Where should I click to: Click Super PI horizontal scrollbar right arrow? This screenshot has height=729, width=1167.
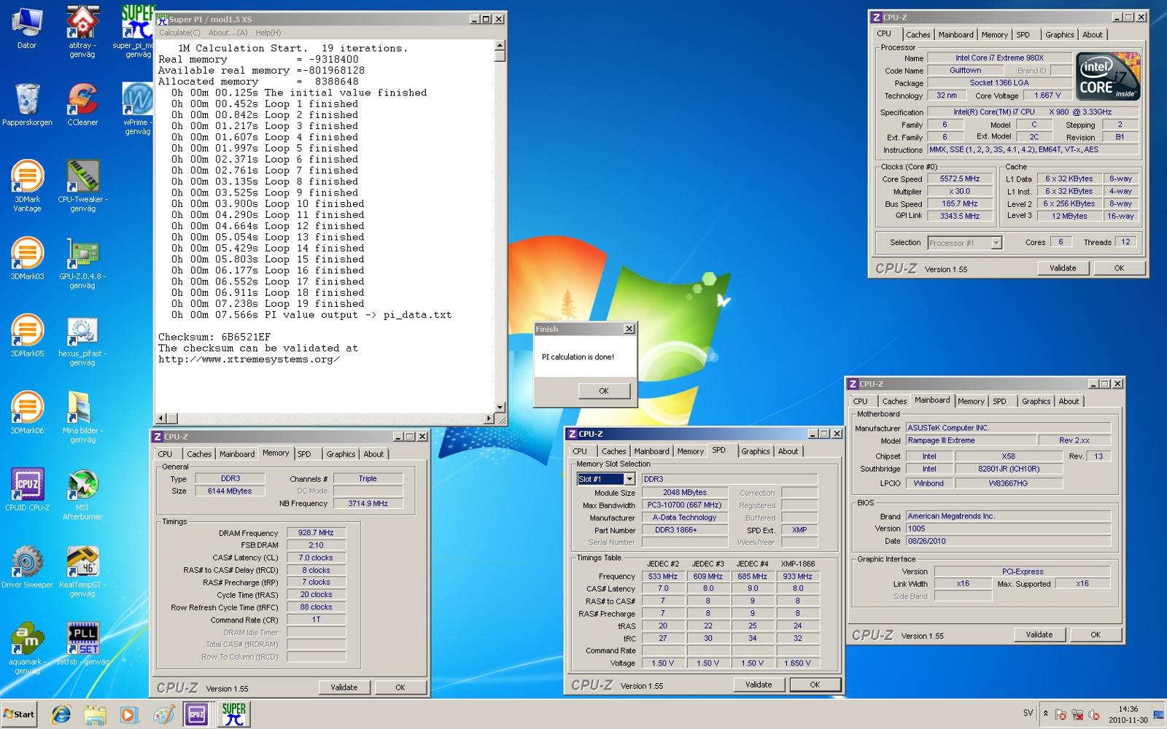click(489, 418)
